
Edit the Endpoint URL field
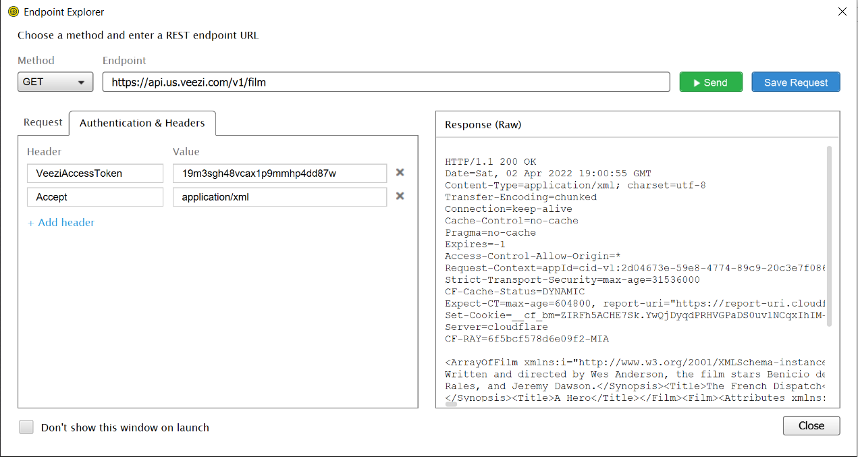pos(385,82)
